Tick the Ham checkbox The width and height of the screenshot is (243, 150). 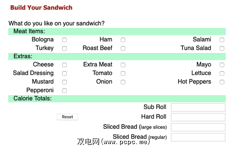point(123,40)
